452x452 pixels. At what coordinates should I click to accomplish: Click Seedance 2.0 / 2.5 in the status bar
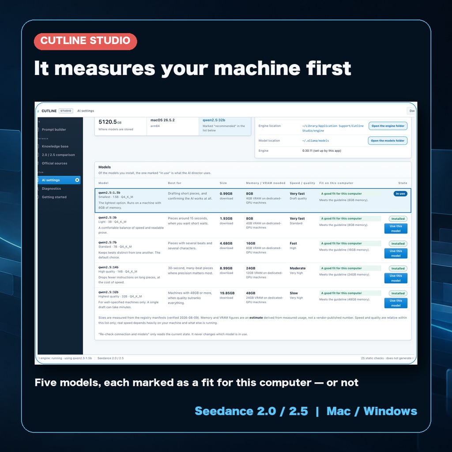coord(110,358)
